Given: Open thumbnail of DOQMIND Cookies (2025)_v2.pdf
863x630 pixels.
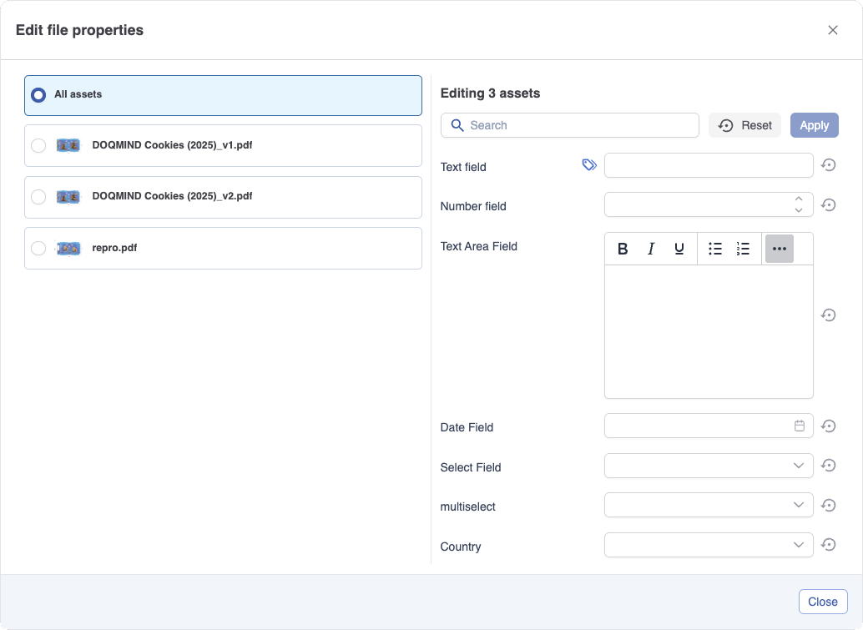Looking at the screenshot, I should [68, 197].
